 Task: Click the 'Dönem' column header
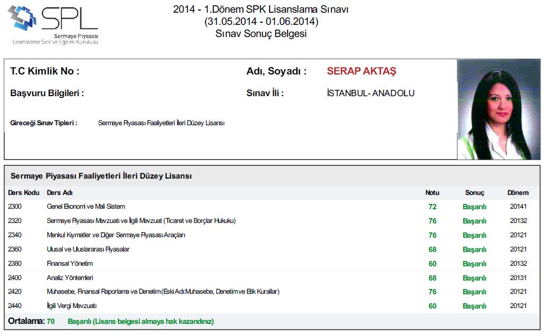[518, 192]
